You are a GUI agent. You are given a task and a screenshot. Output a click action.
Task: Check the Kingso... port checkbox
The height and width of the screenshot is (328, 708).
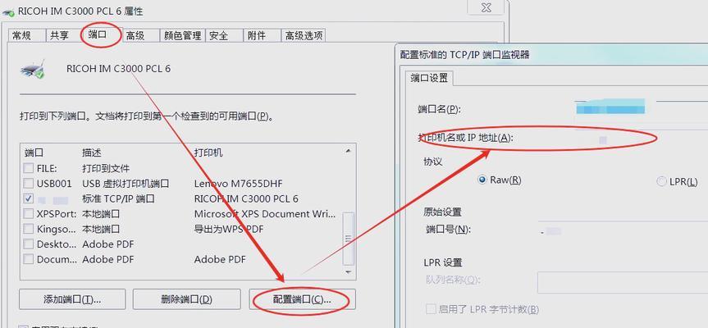[29, 229]
